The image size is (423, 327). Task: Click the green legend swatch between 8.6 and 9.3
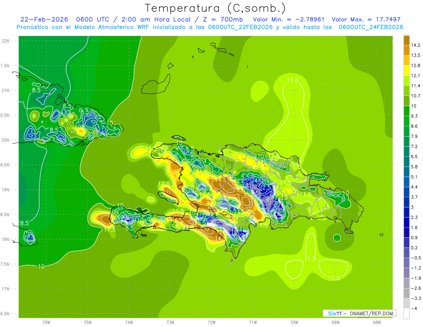tap(406, 121)
